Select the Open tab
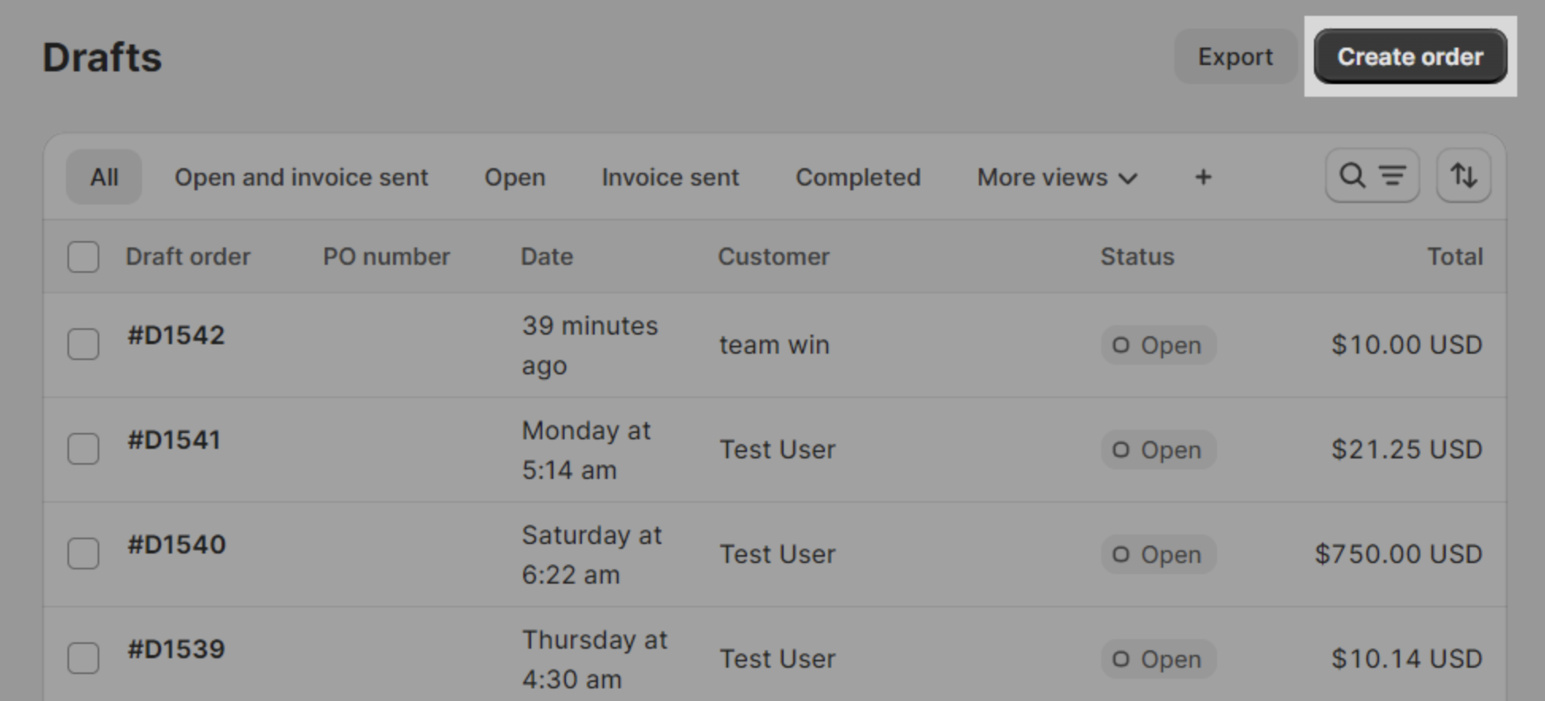 pos(514,177)
